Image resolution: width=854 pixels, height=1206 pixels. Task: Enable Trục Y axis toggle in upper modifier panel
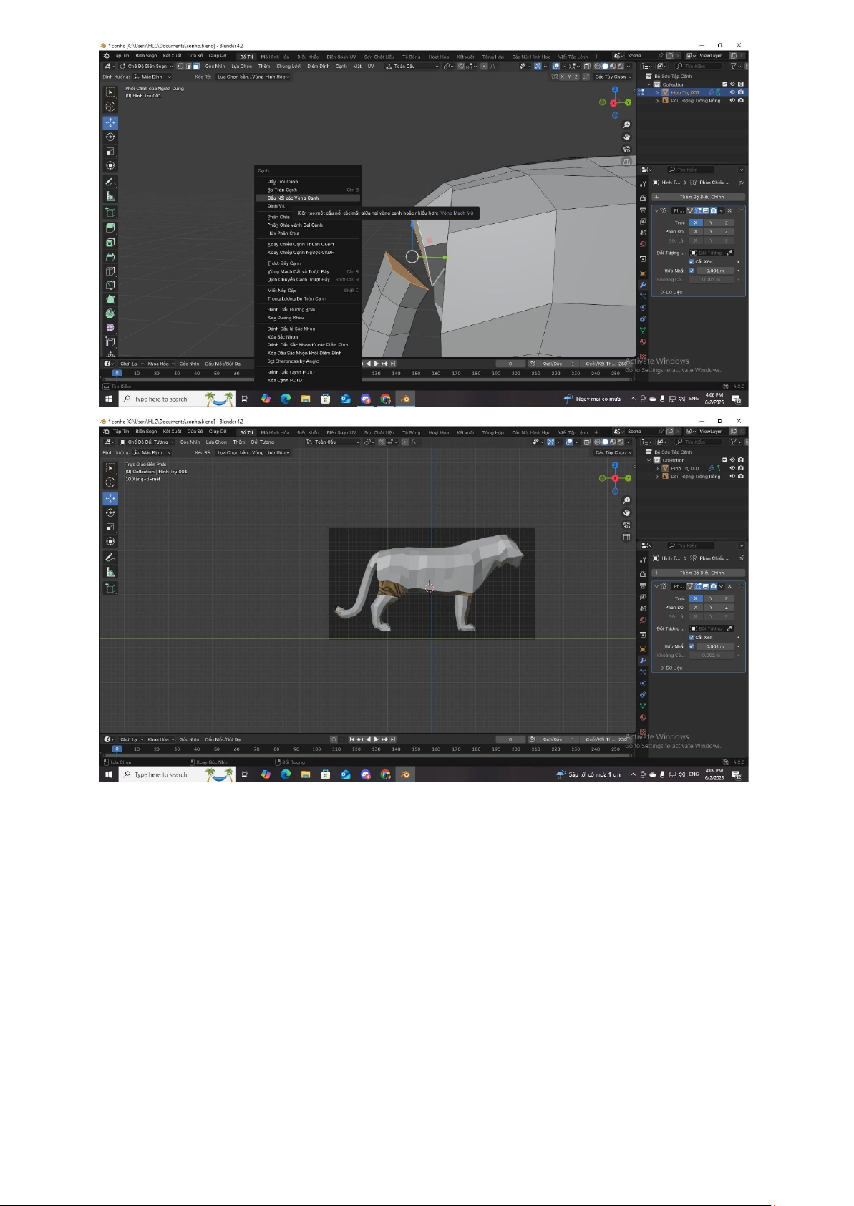(711, 223)
